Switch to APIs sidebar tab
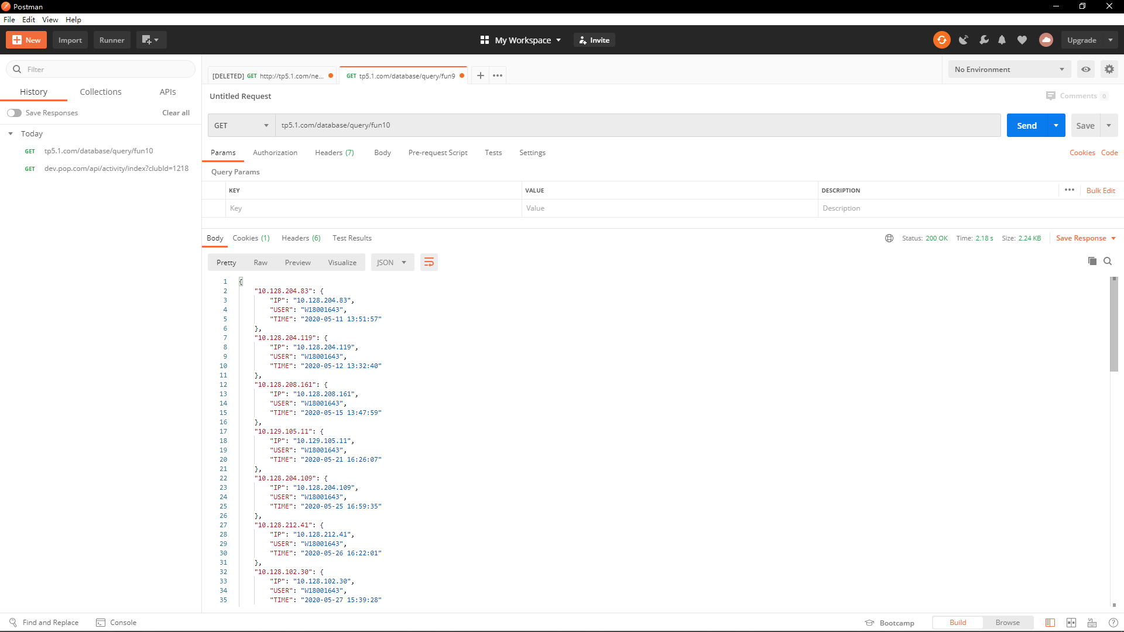Screen dimensions: 1124x632 (167, 92)
